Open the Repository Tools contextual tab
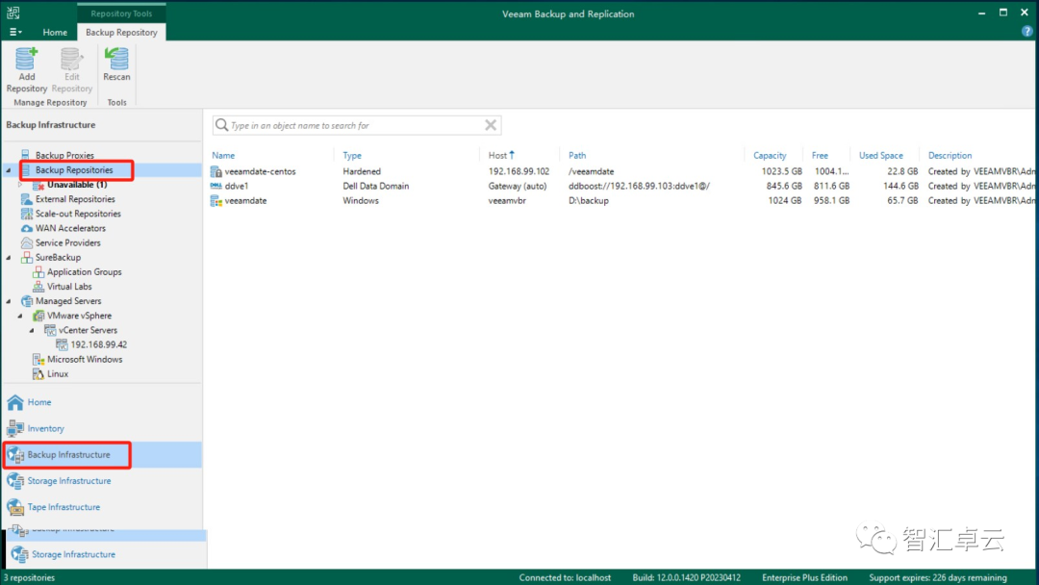 [x=121, y=13]
